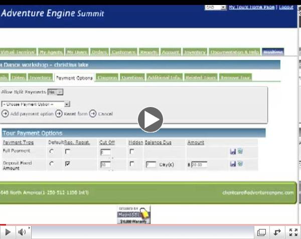Click the dark blue tab at the end of the main navigation
The height and width of the screenshot is (239, 301).
pos(273,52)
